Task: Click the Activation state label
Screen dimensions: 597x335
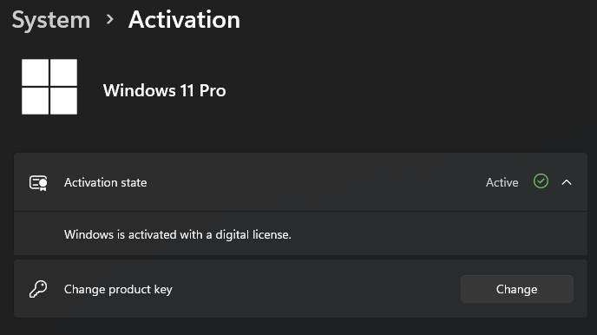Action: pos(106,183)
